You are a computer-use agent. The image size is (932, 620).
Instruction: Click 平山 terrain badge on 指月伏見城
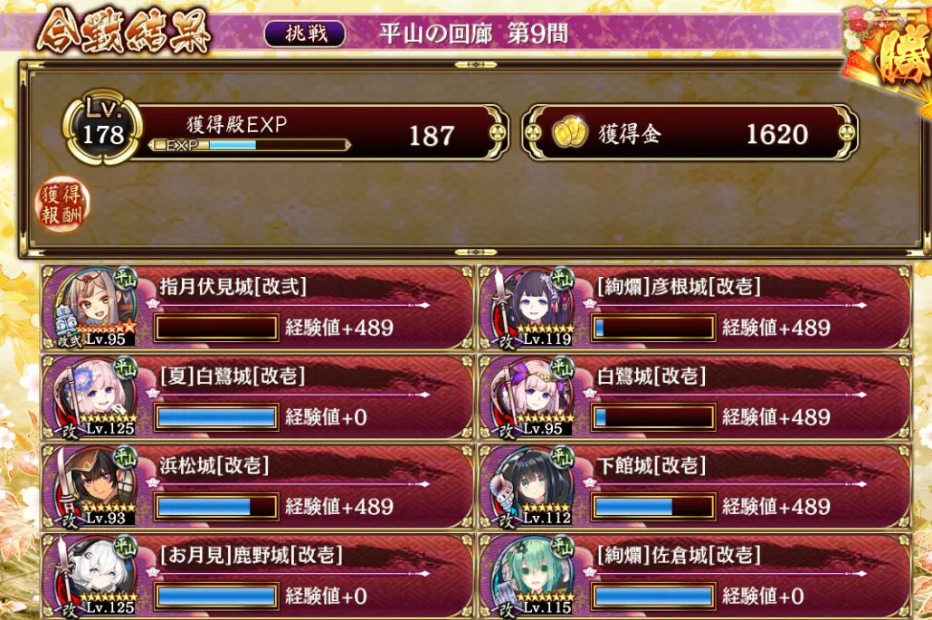click(x=126, y=278)
